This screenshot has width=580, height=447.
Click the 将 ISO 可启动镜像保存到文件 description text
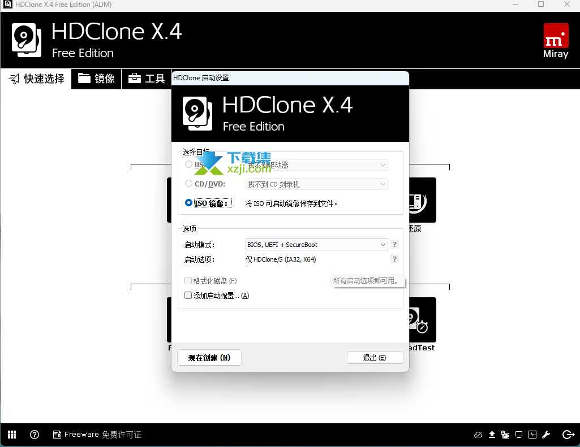click(291, 203)
